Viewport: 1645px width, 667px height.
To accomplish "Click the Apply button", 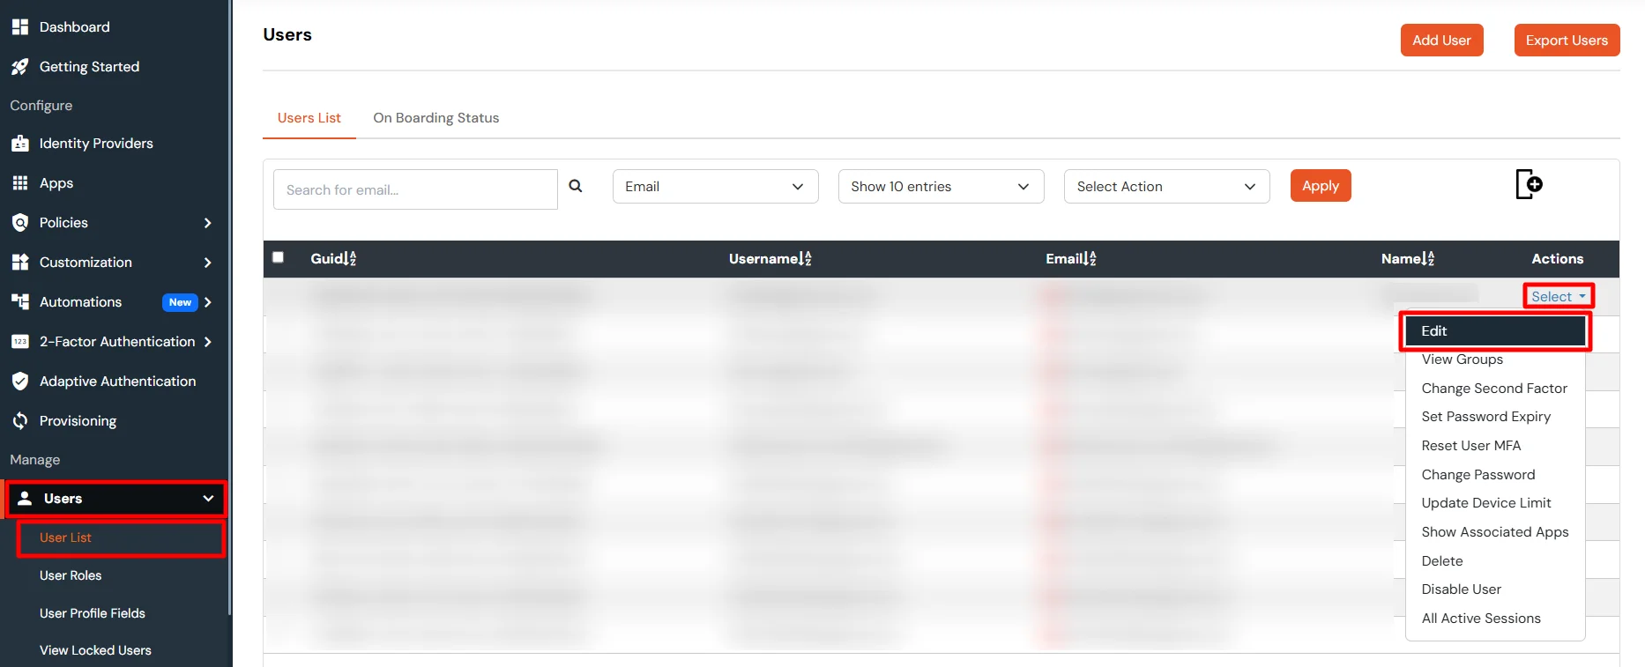I will coord(1321,186).
